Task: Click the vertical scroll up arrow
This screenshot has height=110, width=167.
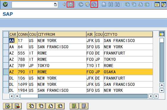Action: (162, 85)
